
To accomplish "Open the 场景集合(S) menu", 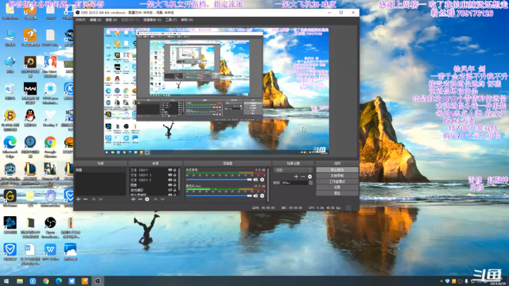I will tap(152, 20).
